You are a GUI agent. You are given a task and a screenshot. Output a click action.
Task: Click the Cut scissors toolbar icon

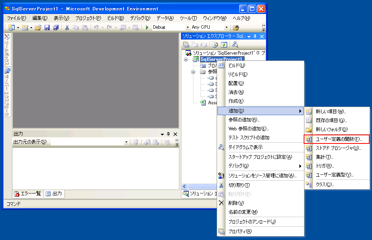67,28
